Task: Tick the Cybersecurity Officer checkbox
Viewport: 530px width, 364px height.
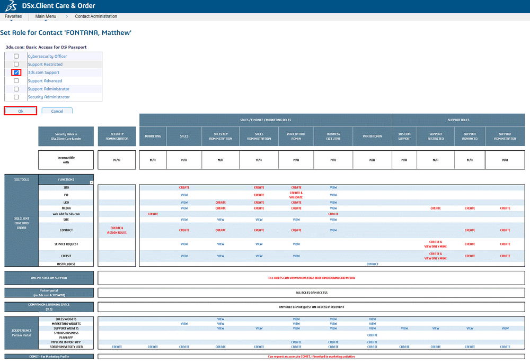Action: coord(16,56)
